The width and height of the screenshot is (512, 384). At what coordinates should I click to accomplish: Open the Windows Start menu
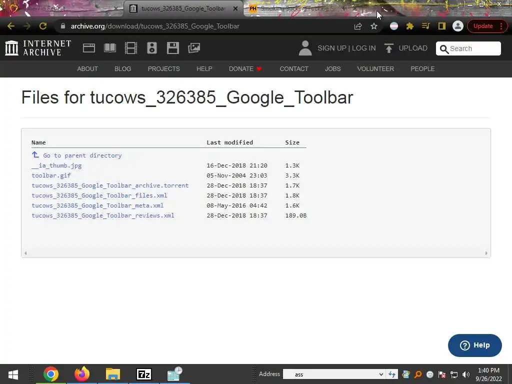[13, 374]
